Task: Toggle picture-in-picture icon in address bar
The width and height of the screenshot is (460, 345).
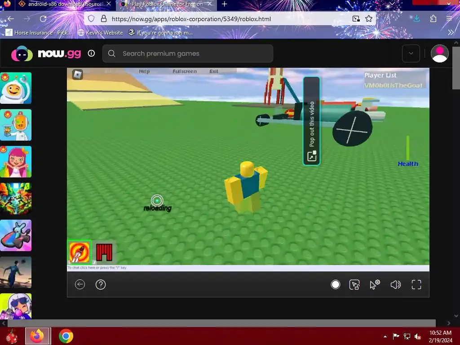Action: coord(356,19)
